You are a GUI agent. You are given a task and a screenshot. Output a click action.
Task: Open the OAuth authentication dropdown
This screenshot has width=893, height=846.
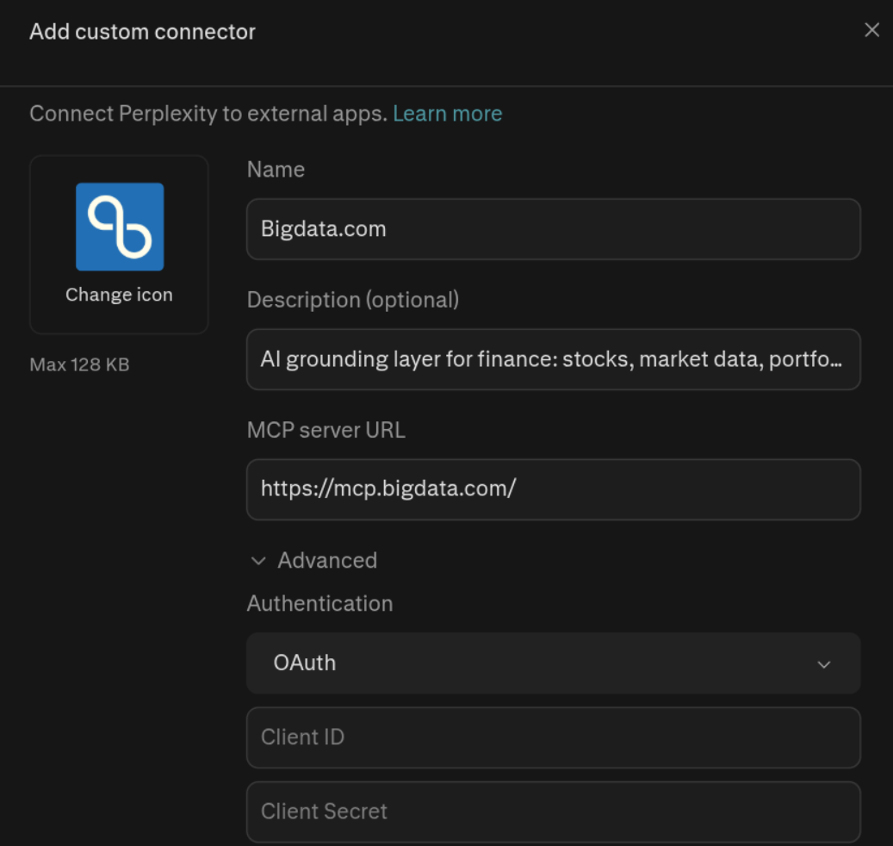[x=553, y=663]
